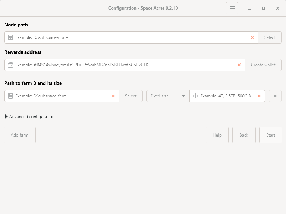The height and width of the screenshot is (214, 286).
Task: Click the Create wallet button
Action: click(x=263, y=65)
